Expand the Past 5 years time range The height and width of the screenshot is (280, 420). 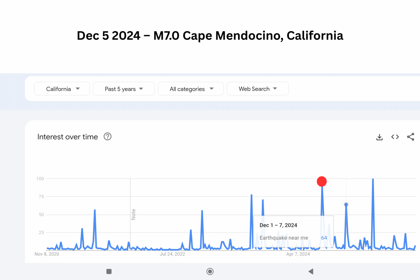(x=124, y=89)
